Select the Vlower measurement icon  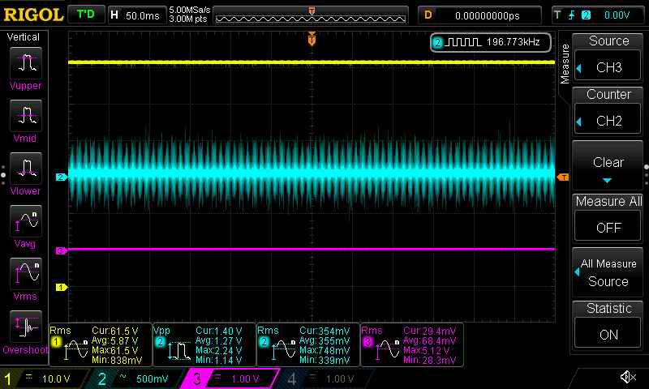[26, 169]
